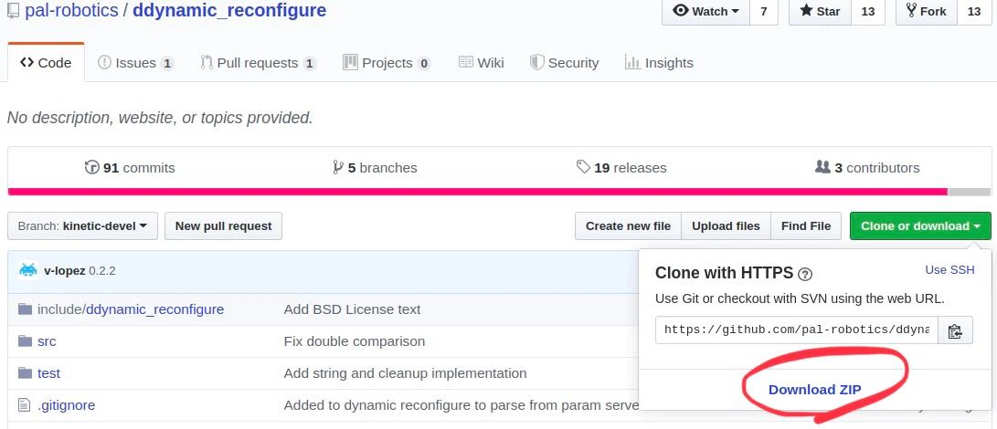
Task: Click the New pull request button
Action: click(223, 225)
